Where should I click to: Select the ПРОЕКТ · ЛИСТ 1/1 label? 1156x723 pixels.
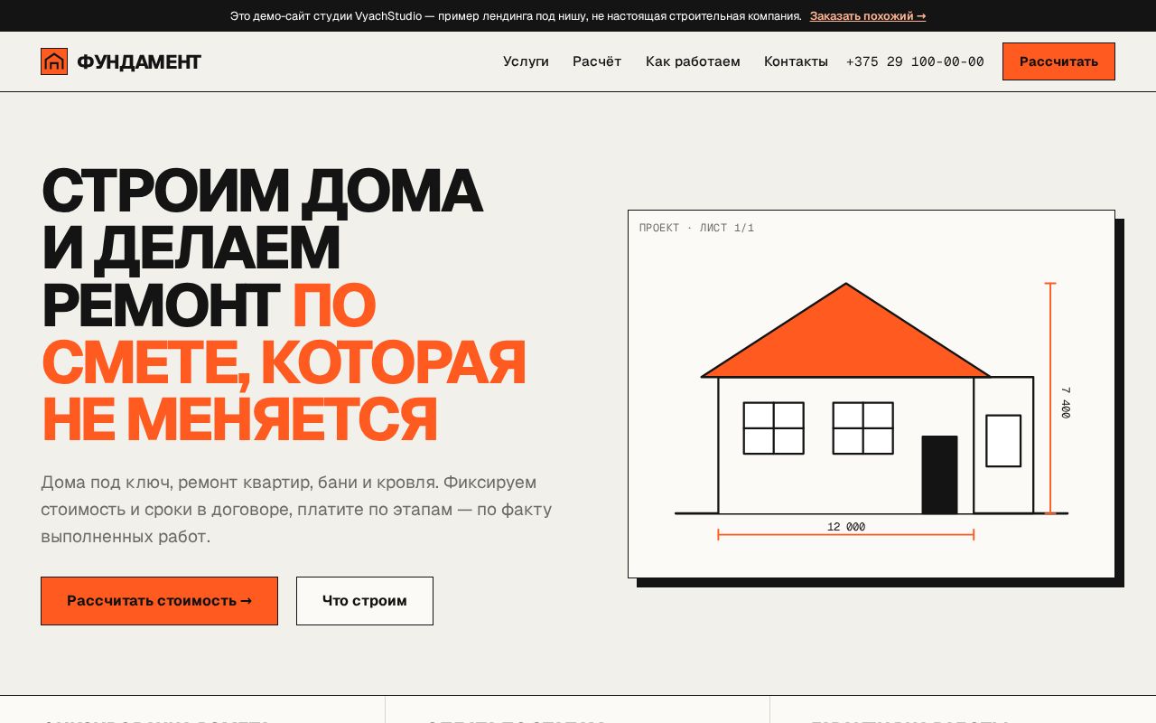696,228
